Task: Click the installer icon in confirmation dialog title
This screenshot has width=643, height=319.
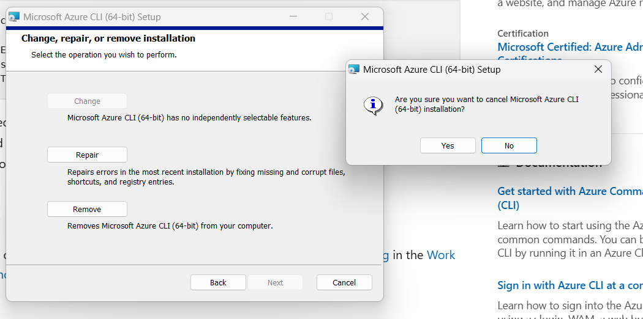Action: click(x=353, y=70)
